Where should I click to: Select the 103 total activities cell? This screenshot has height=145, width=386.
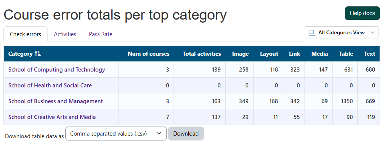[x=200, y=101]
